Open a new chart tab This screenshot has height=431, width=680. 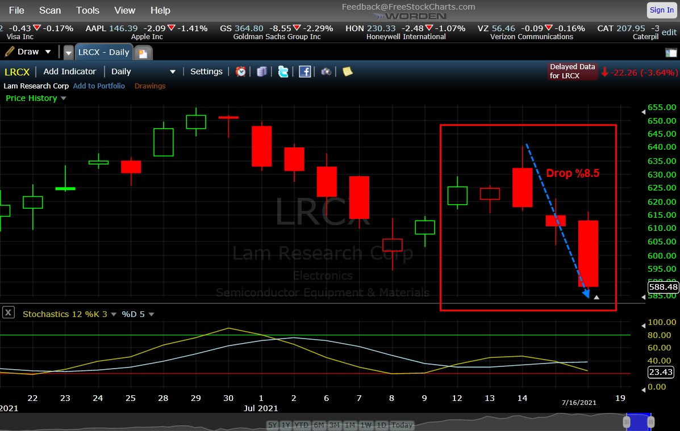point(143,53)
